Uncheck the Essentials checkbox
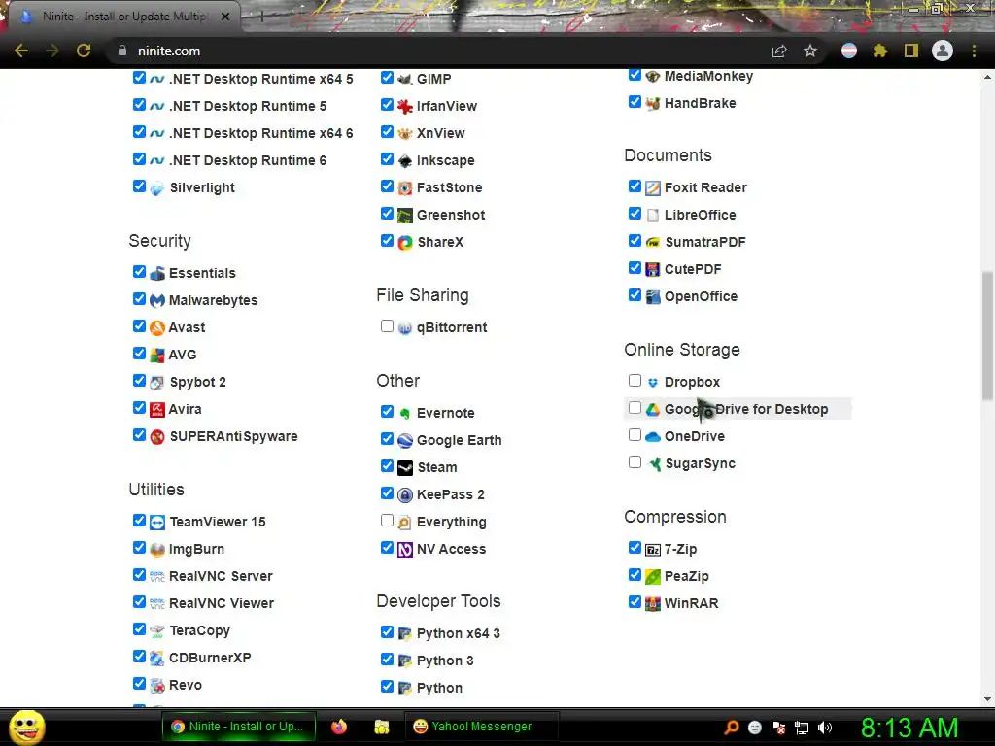Screen dimensions: 995x746 click(139, 272)
